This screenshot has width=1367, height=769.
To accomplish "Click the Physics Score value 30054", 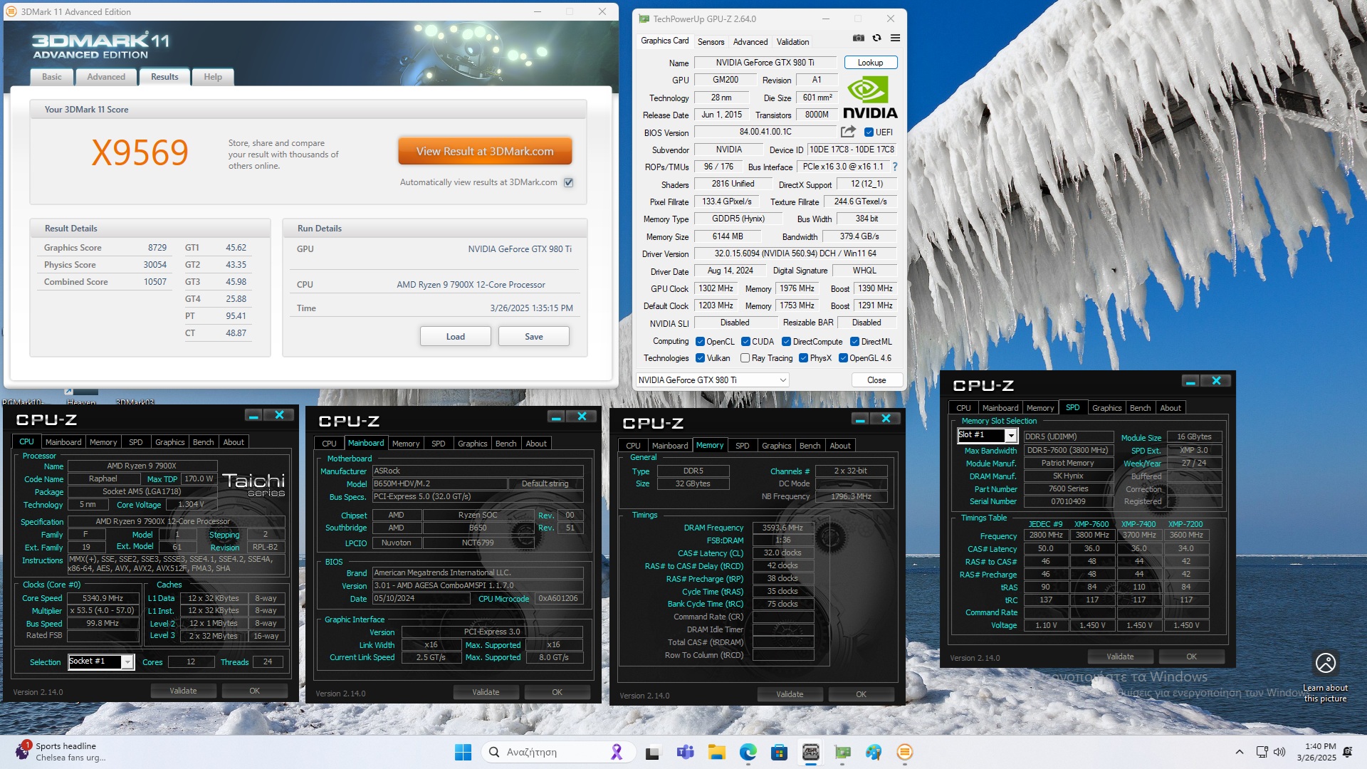I will pos(154,265).
